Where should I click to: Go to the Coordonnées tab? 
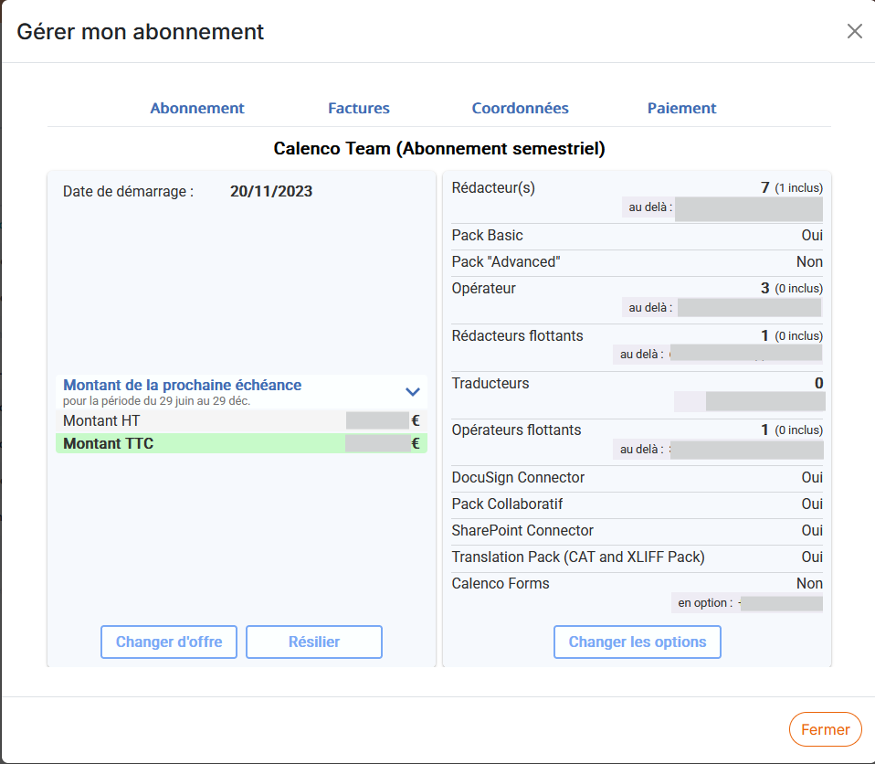coord(520,108)
